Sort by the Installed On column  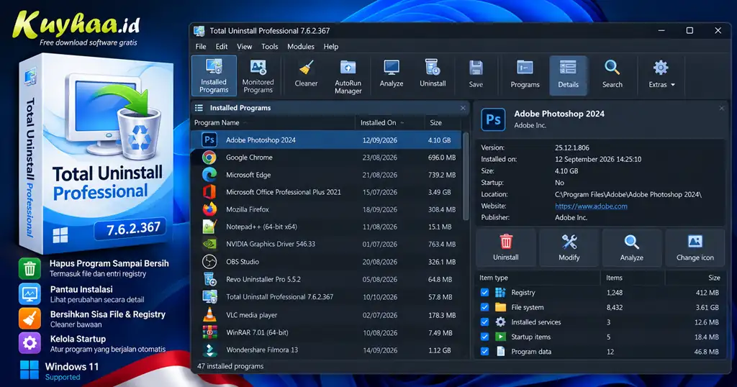(x=389, y=122)
